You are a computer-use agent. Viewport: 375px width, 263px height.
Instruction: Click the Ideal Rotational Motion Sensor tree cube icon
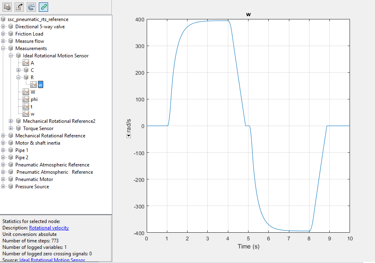19,56
